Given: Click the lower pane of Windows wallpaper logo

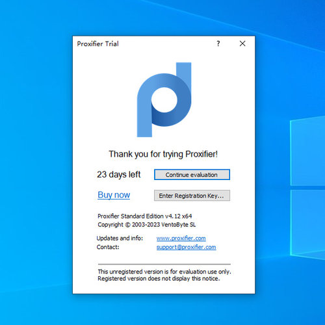Looking at the screenshot, I should (x=307, y=223).
